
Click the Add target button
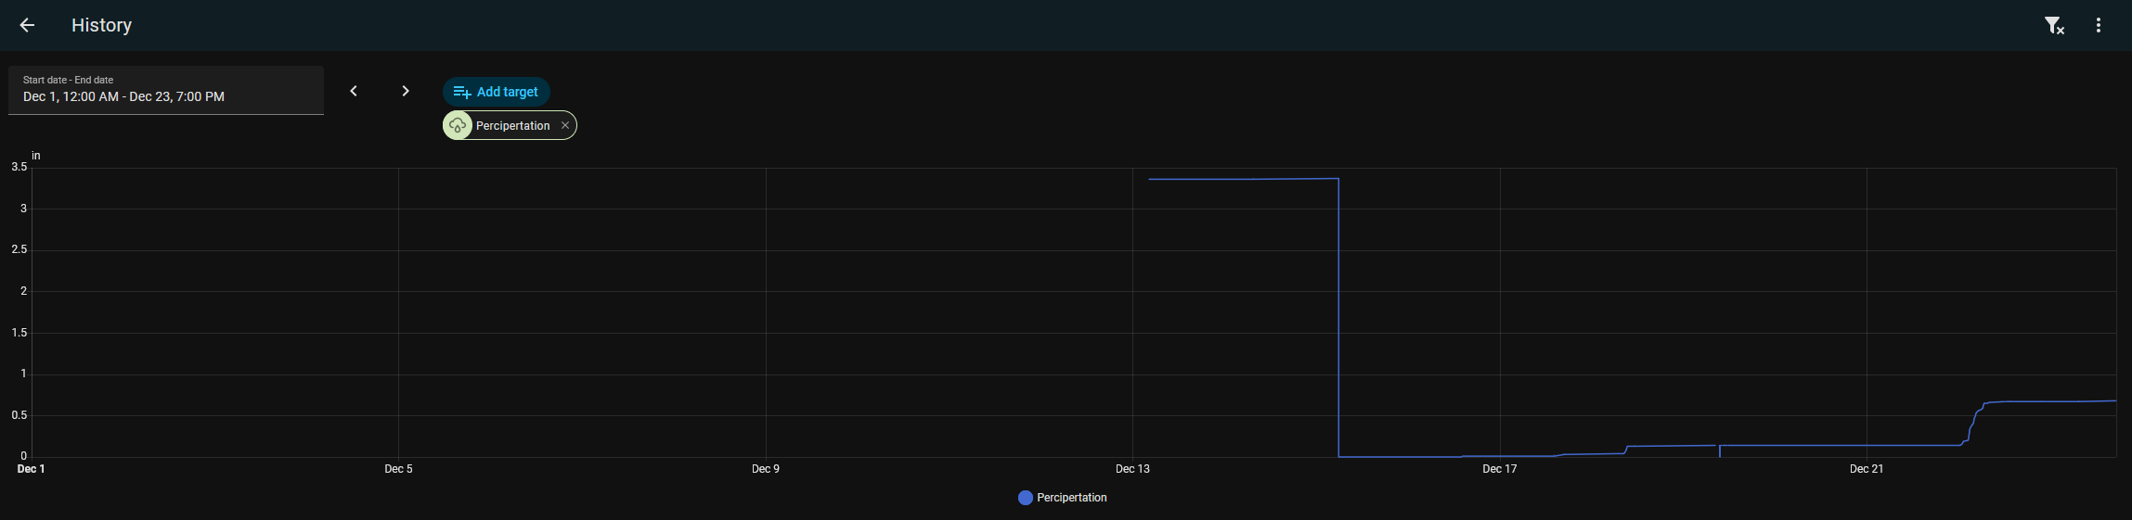click(x=497, y=92)
